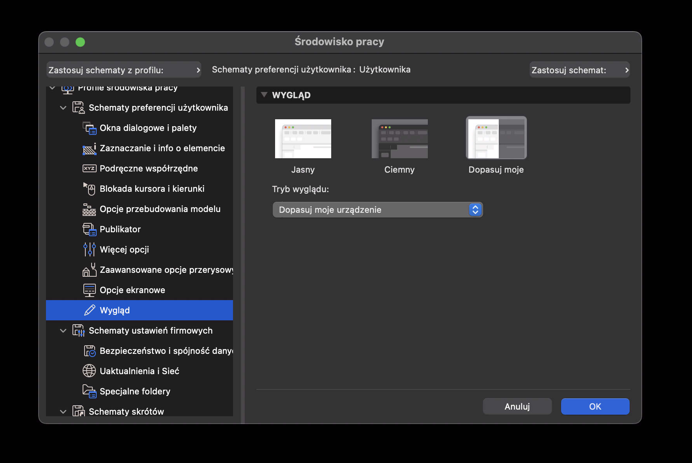Click the Schematy skrótów icon
Image resolution: width=692 pixels, height=463 pixels.
78,411
